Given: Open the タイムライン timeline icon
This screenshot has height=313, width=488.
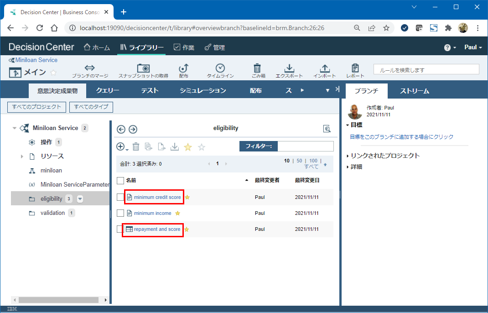Looking at the screenshot, I should point(220,68).
